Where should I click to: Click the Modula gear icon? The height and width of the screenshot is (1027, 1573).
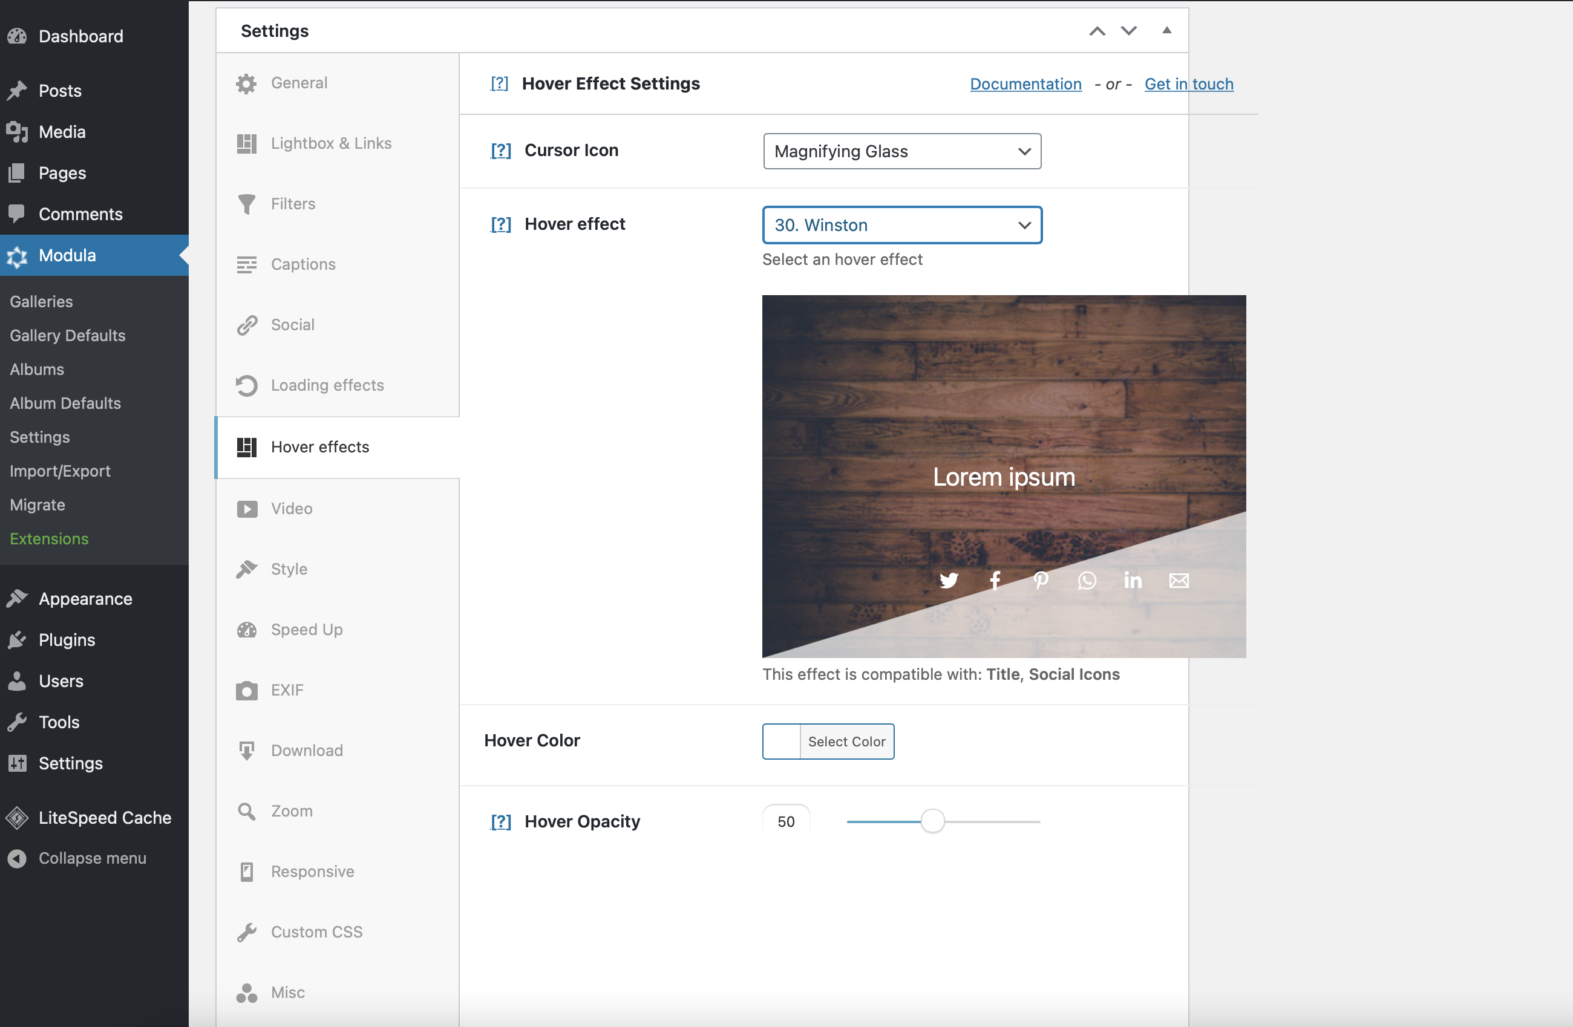pyautogui.click(x=17, y=256)
